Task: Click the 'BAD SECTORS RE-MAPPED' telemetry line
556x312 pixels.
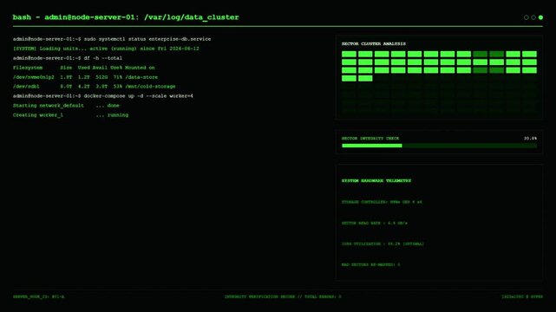Action: (370, 265)
